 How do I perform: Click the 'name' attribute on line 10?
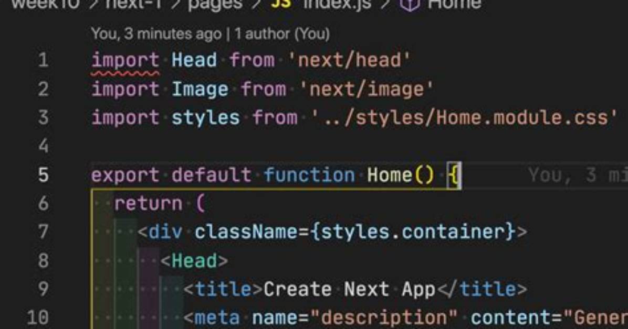coord(275,318)
